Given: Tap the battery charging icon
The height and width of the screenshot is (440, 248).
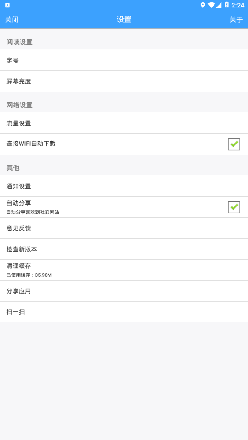Looking at the screenshot, I should pos(227,5).
